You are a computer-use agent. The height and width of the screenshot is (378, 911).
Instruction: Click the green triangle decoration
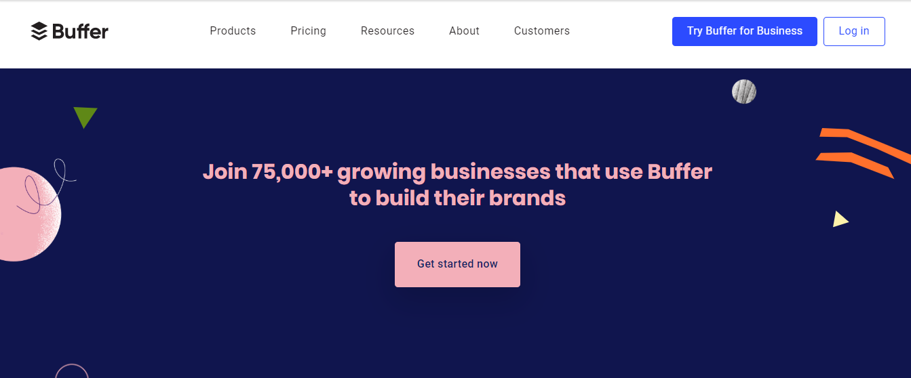pyautogui.click(x=85, y=117)
